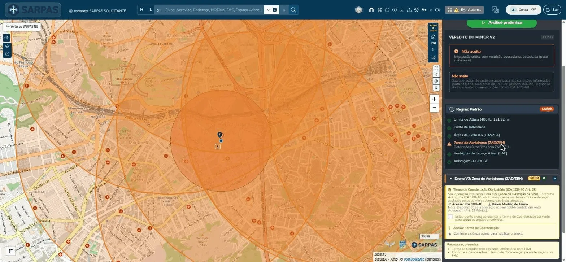The width and height of the screenshot is (566, 262).
Task: Click the sparkle map control button
Action: [436, 87]
